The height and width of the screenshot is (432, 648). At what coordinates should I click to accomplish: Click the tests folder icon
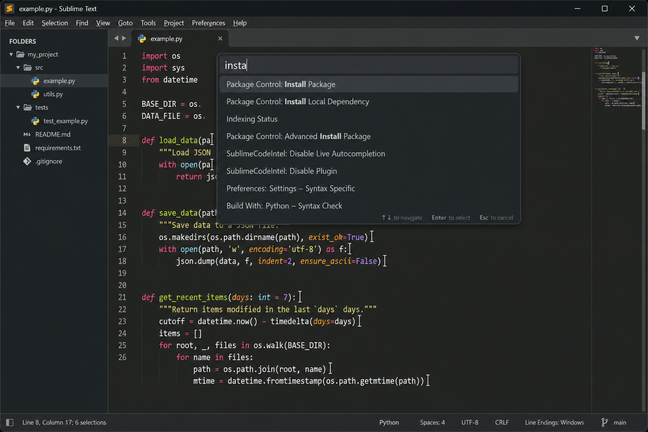click(28, 108)
